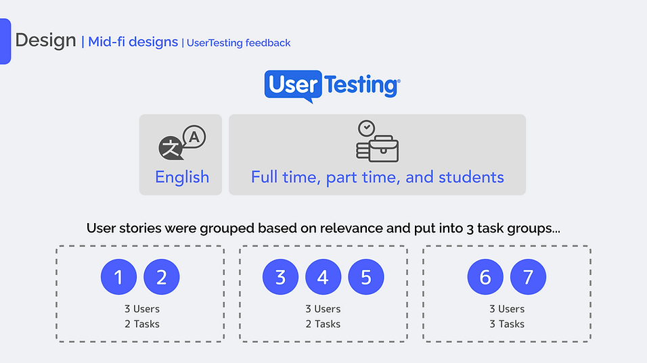Select numbered circle 4

coord(323,277)
